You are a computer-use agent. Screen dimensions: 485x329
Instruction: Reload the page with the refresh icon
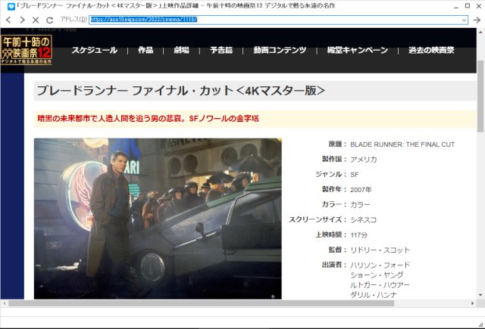point(49,20)
